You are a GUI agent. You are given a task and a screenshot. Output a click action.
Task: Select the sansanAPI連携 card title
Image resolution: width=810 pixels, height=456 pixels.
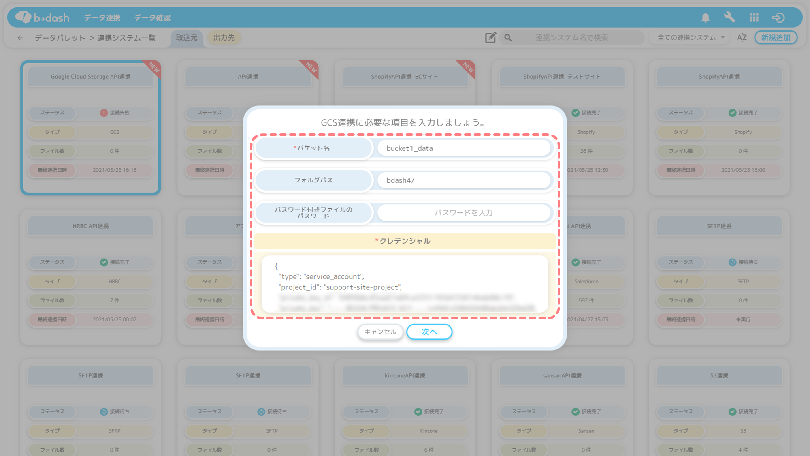tap(562, 376)
